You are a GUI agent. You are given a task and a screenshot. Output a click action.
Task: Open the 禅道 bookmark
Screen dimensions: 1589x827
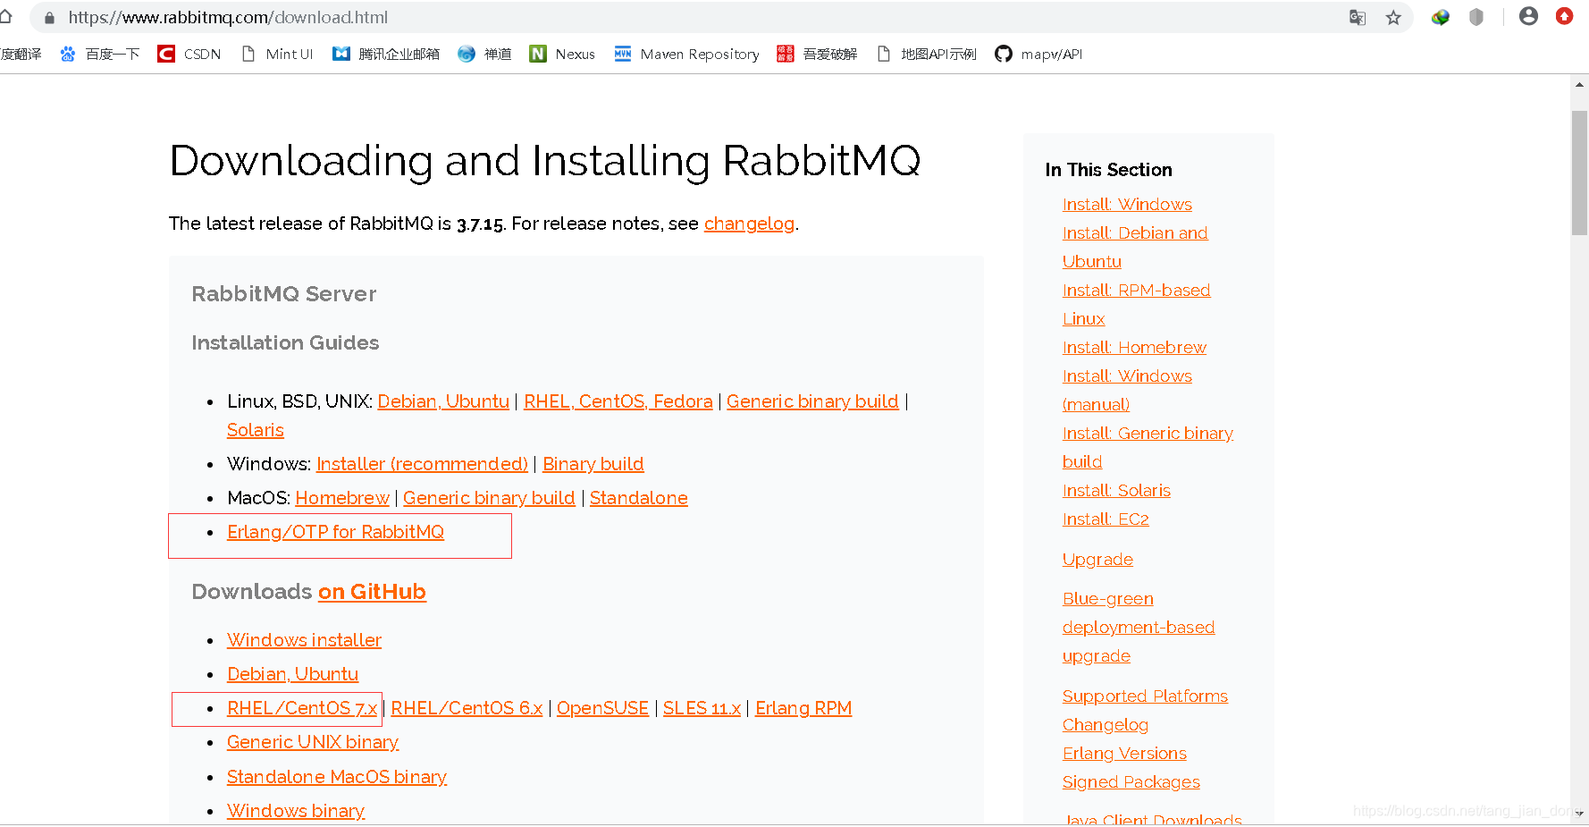click(484, 54)
